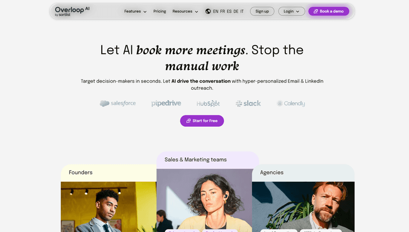Switch language to DE
Image resolution: width=409 pixels, height=232 pixels.
click(x=236, y=11)
